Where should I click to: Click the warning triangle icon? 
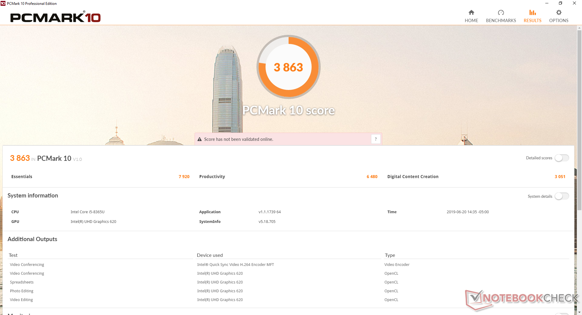[x=199, y=139]
